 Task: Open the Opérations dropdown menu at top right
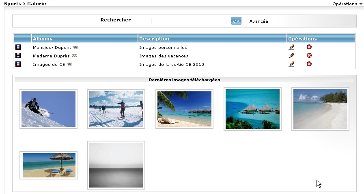347,4
